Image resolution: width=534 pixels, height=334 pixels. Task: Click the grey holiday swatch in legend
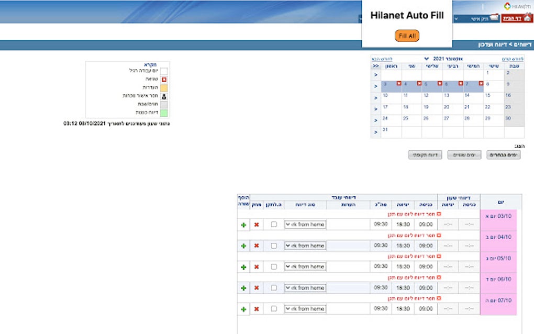pos(164,105)
